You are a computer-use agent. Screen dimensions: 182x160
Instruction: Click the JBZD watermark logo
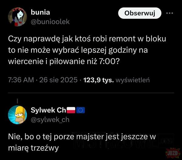pyautogui.click(x=173, y=153)
